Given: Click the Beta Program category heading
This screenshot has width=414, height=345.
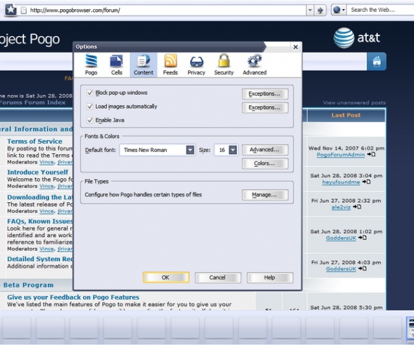Looking at the screenshot, I should point(28,285).
